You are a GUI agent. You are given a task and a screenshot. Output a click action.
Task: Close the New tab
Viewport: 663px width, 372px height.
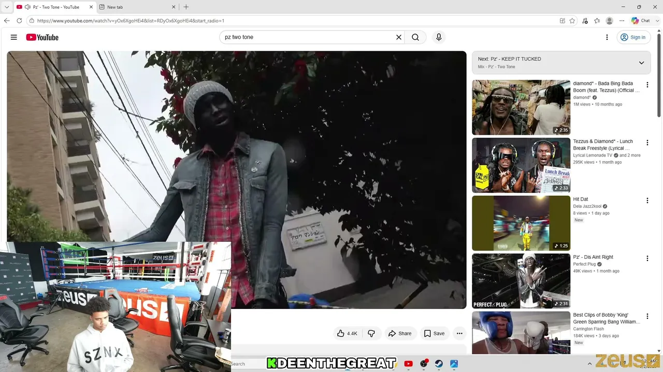pyautogui.click(x=172, y=7)
